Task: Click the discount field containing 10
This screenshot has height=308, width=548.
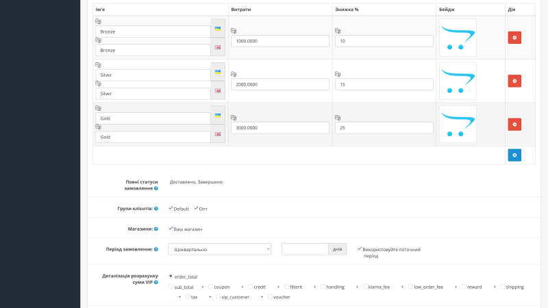Action: (x=384, y=41)
